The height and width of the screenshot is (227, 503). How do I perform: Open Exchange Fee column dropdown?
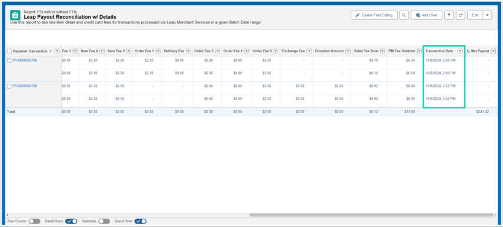tap(309, 51)
